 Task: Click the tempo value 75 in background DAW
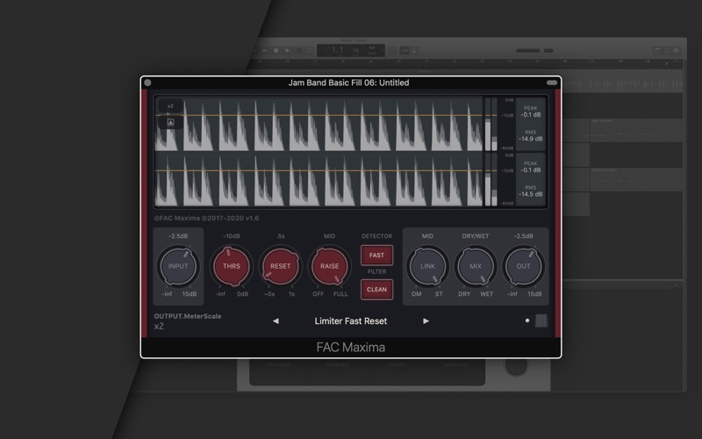pos(355,51)
